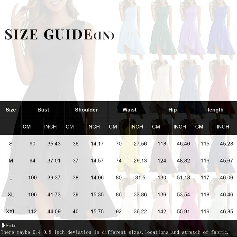Click the Waist column header
The height and width of the screenshot is (237, 237).
click(x=130, y=110)
